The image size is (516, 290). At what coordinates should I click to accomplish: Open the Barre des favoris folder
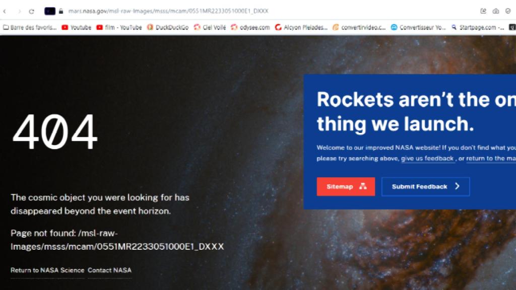[x=30, y=27]
